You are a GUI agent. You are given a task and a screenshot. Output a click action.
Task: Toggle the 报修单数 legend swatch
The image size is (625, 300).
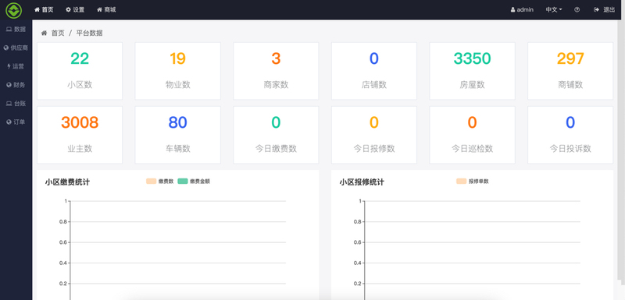(462, 182)
